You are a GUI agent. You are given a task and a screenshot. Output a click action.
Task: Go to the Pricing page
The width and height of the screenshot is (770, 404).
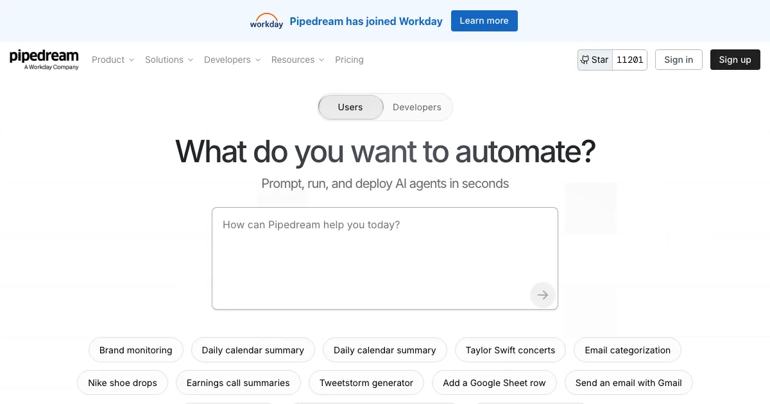point(349,60)
